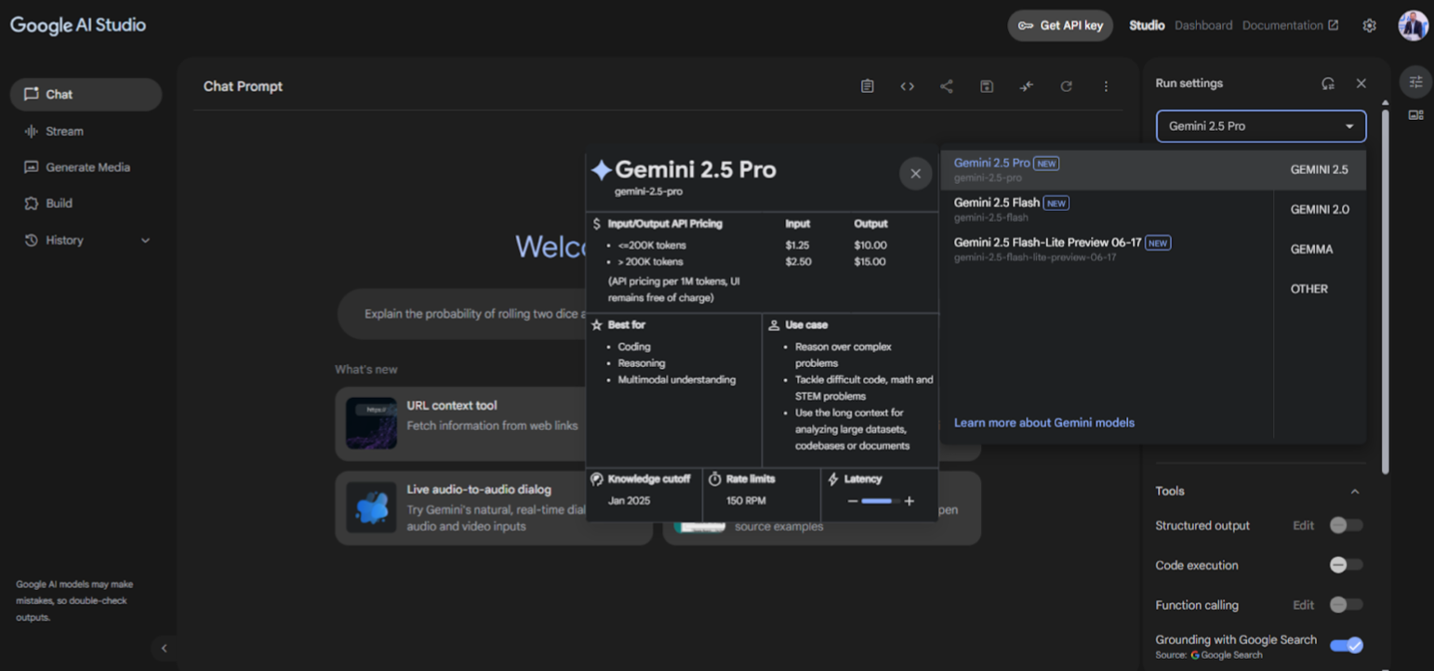Select the GEMINI 2.0 model category
The width and height of the screenshot is (1434, 671).
1320,210
